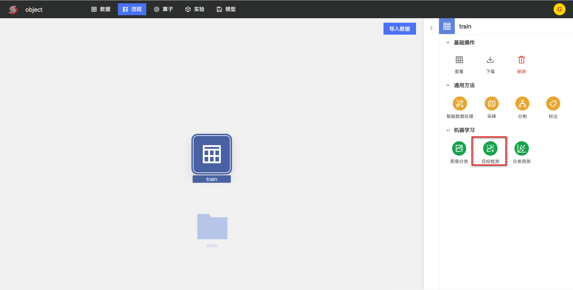Click the red 删除 trash icon
The width and height of the screenshot is (573, 290).
click(522, 60)
